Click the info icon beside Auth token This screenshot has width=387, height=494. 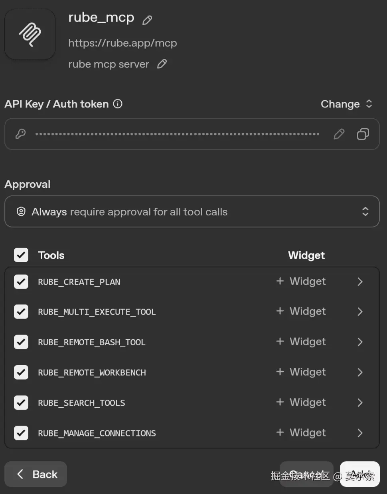point(118,104)
